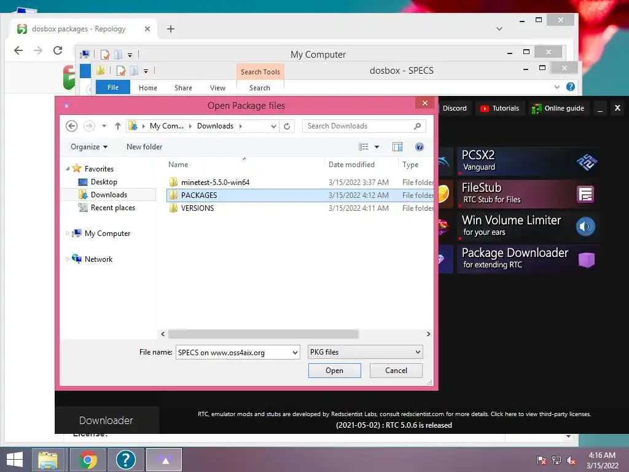Image resolution: width=629 pixels, height=472 pixels.
Task: Refresh the Downloads folder listing
Action: 287,127
